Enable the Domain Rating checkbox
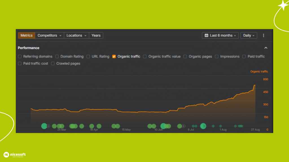The height and width of the screenshot is (162, 289). (57, 56)
